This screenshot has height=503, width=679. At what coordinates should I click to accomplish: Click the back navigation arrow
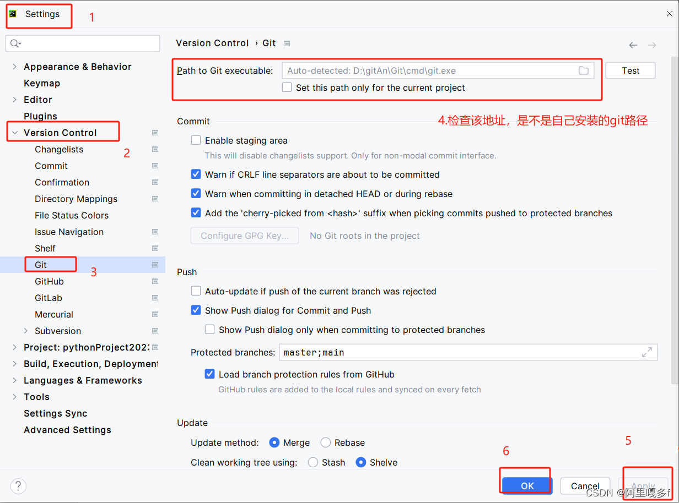633,45
